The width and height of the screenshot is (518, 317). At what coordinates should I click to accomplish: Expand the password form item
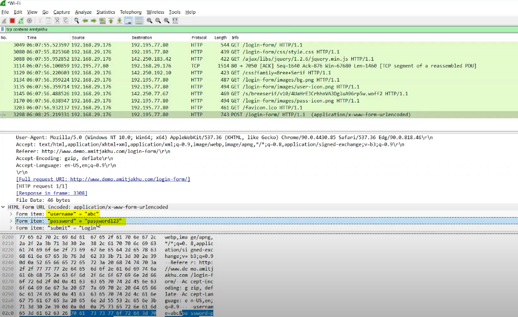[12, 221]
